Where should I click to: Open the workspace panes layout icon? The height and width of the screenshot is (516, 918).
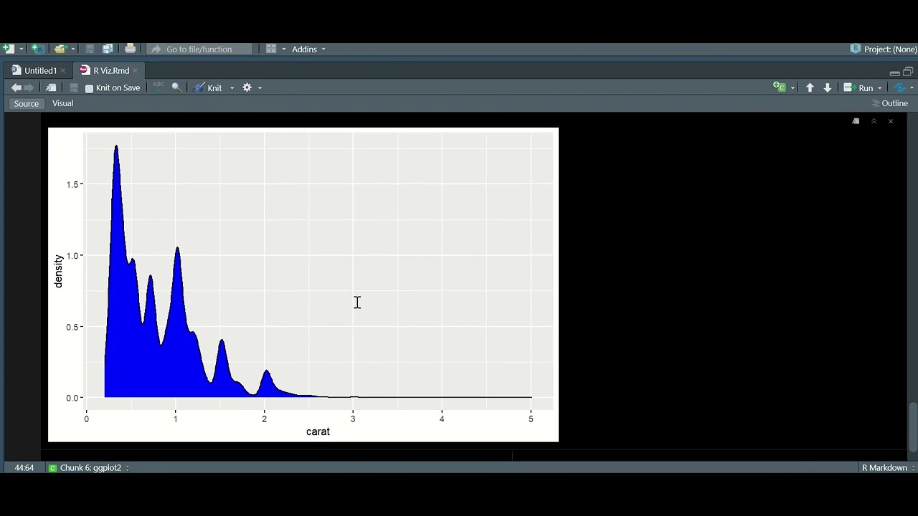point(271,49)
